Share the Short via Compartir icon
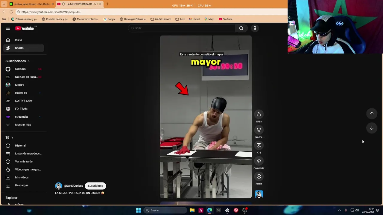The width and height of the screenshot is (383, 215). click(259, 161)
